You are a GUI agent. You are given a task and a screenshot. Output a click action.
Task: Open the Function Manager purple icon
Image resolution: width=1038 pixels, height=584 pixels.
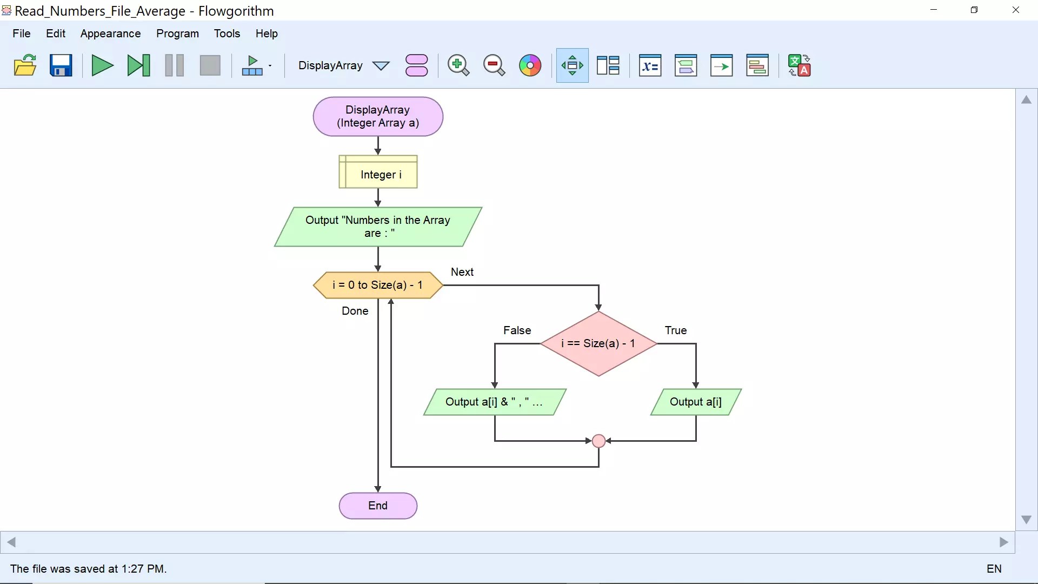point(416,65)
